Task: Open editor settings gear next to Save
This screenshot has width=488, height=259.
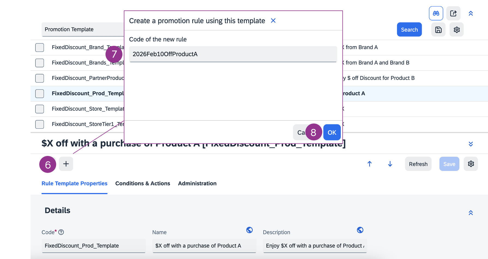Action: coord(471,164)
